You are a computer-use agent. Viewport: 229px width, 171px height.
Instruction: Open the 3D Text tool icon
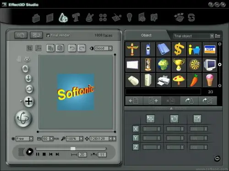pyautogui.click(x=76, y=17)
